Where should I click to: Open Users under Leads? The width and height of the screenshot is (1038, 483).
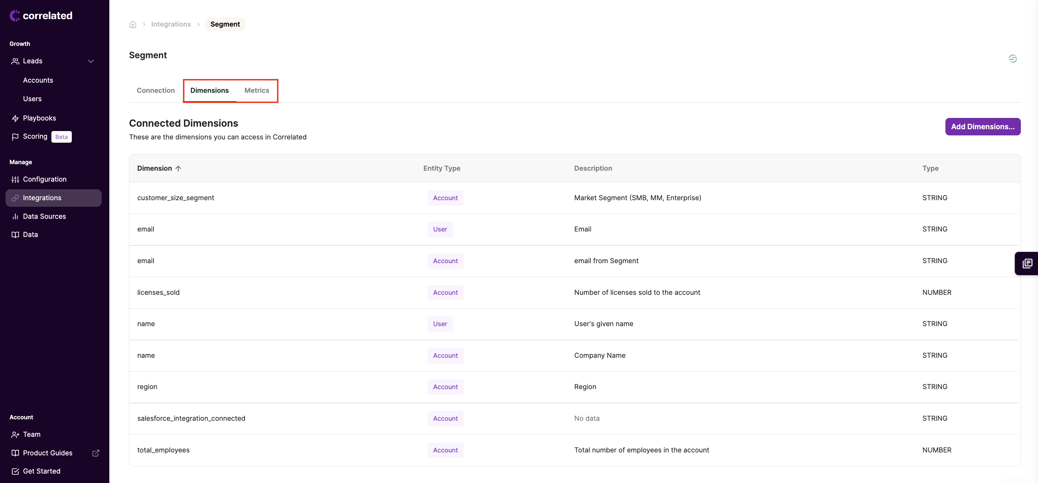(32, 99)
